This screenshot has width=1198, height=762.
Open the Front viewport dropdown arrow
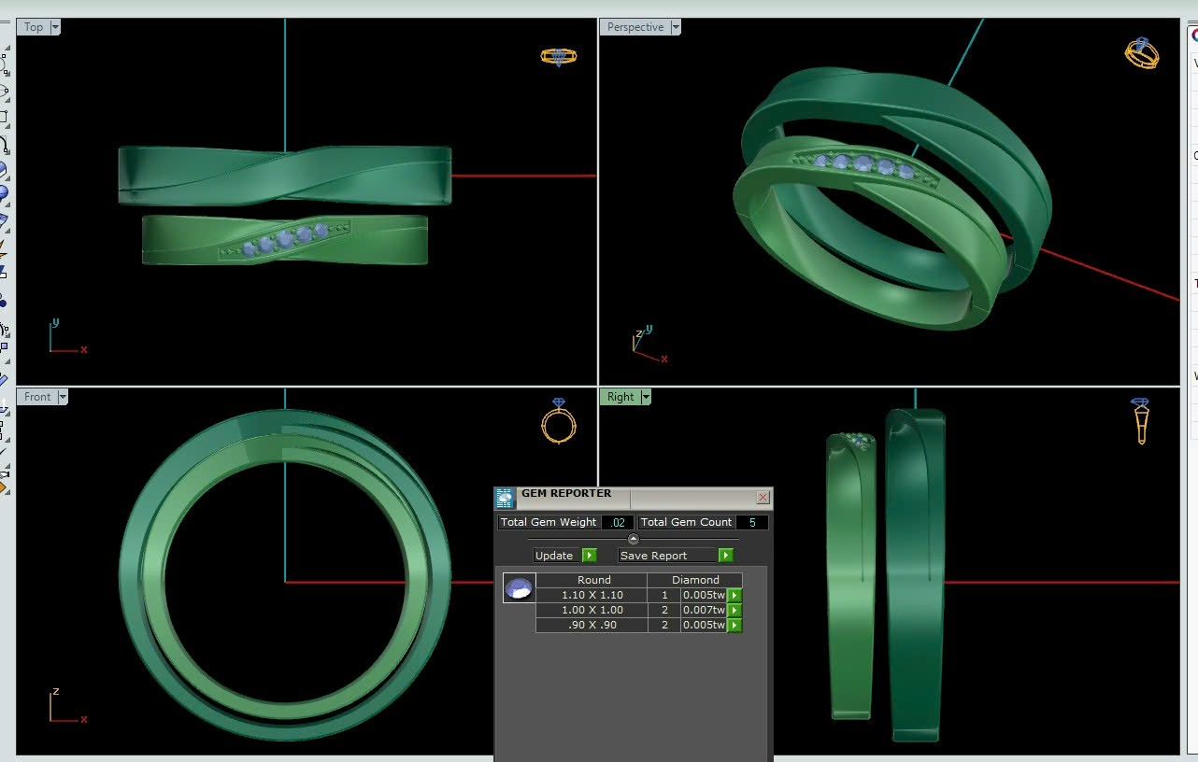63,397
